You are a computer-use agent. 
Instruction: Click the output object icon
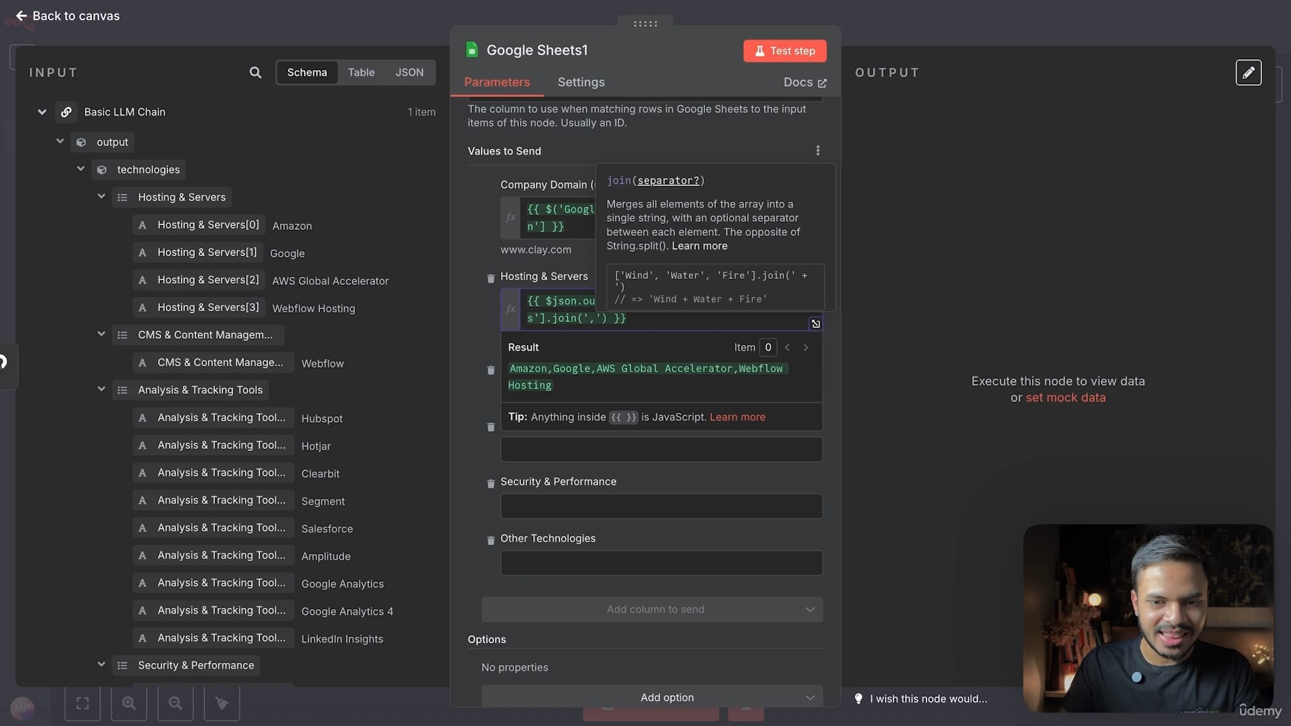pos(81,143)
